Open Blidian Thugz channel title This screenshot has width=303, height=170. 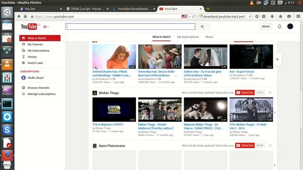(109, 93)
